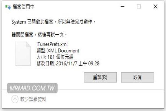Viewport: 166px width, 111px height.
Task: Click the greyed-out maximize box icon
Action: click(139, 7)
